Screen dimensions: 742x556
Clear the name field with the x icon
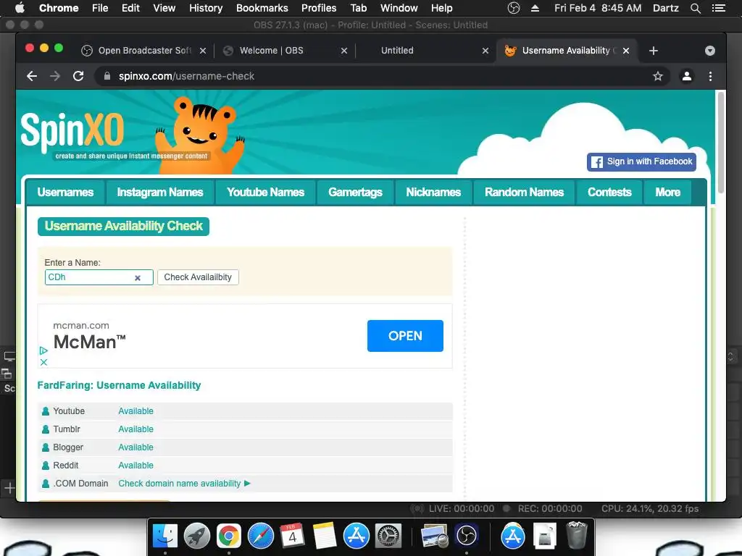[138, 278]
